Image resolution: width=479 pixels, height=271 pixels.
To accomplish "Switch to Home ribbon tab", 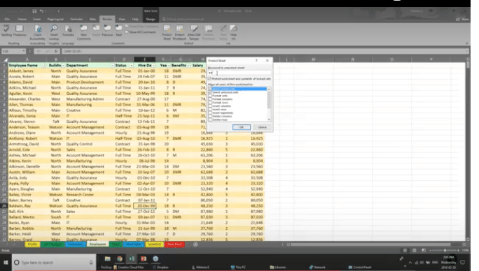I will pos(22,19).
